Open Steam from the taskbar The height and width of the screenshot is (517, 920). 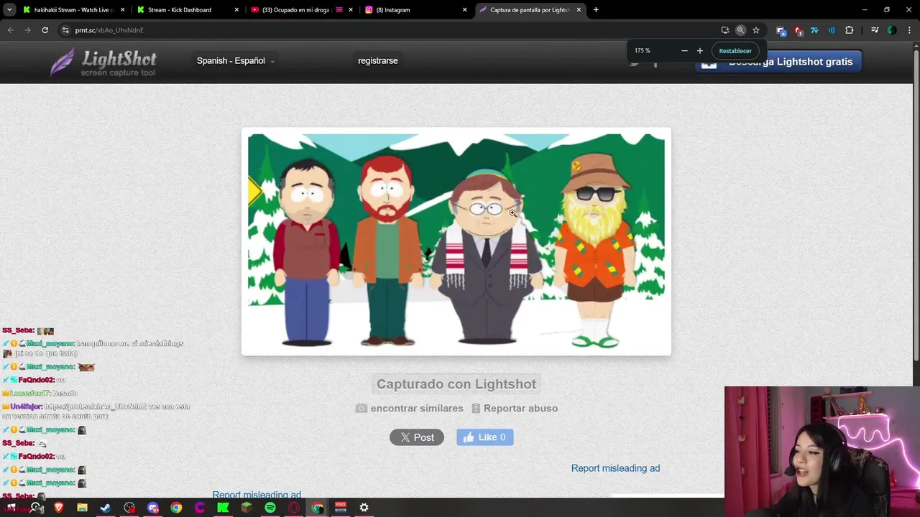click(x=106, y=508)
